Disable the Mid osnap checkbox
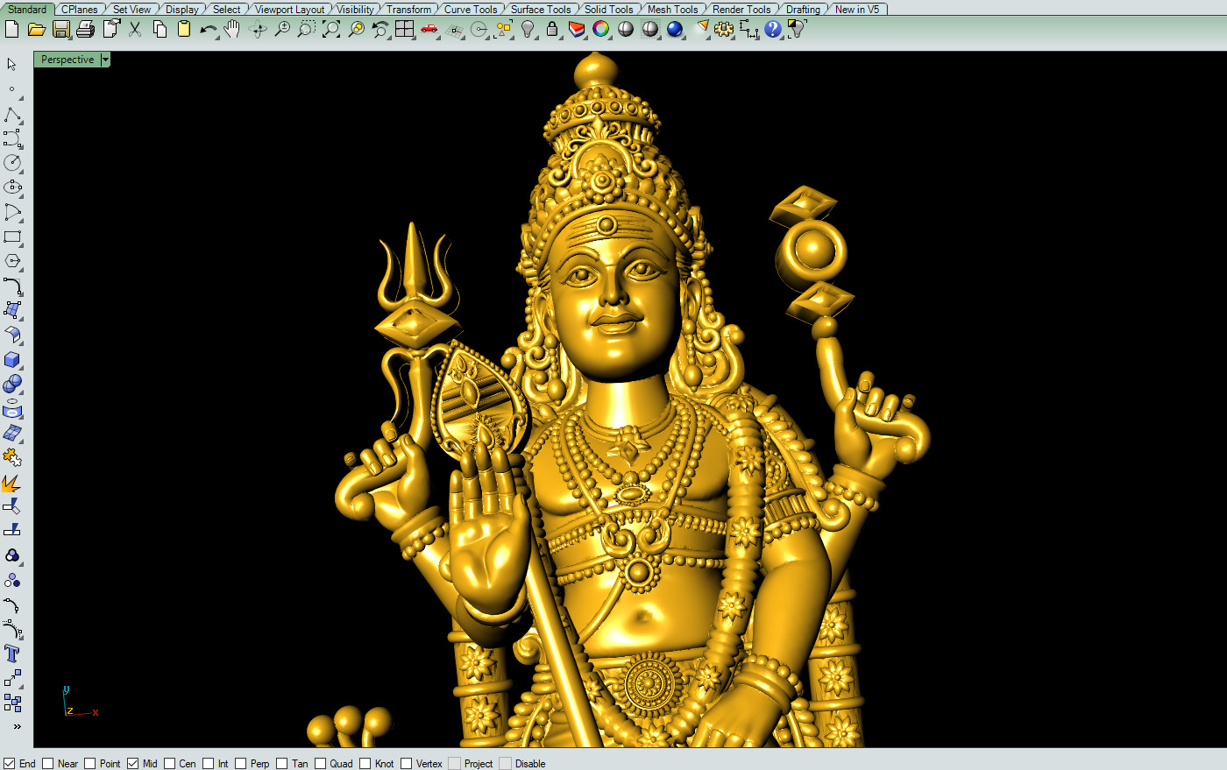 pyautogui.click(x=133, y=764)
